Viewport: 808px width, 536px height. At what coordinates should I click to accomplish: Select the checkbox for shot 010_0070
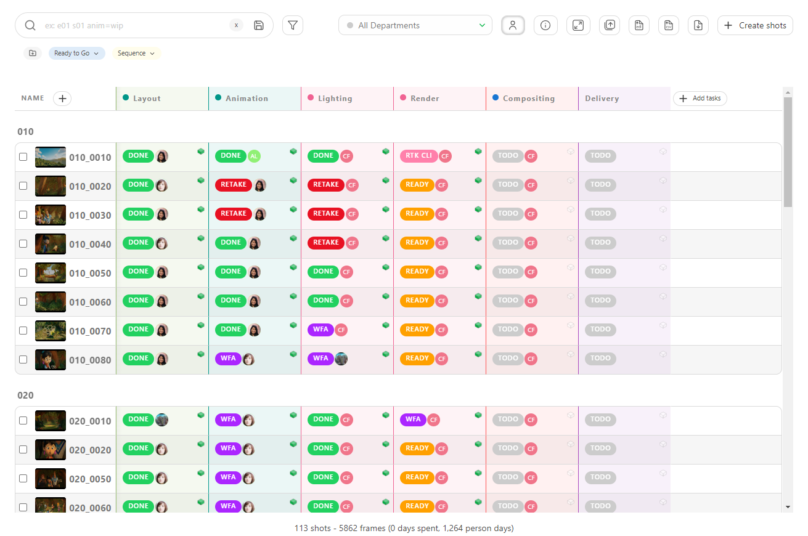(x=23, y=330)
